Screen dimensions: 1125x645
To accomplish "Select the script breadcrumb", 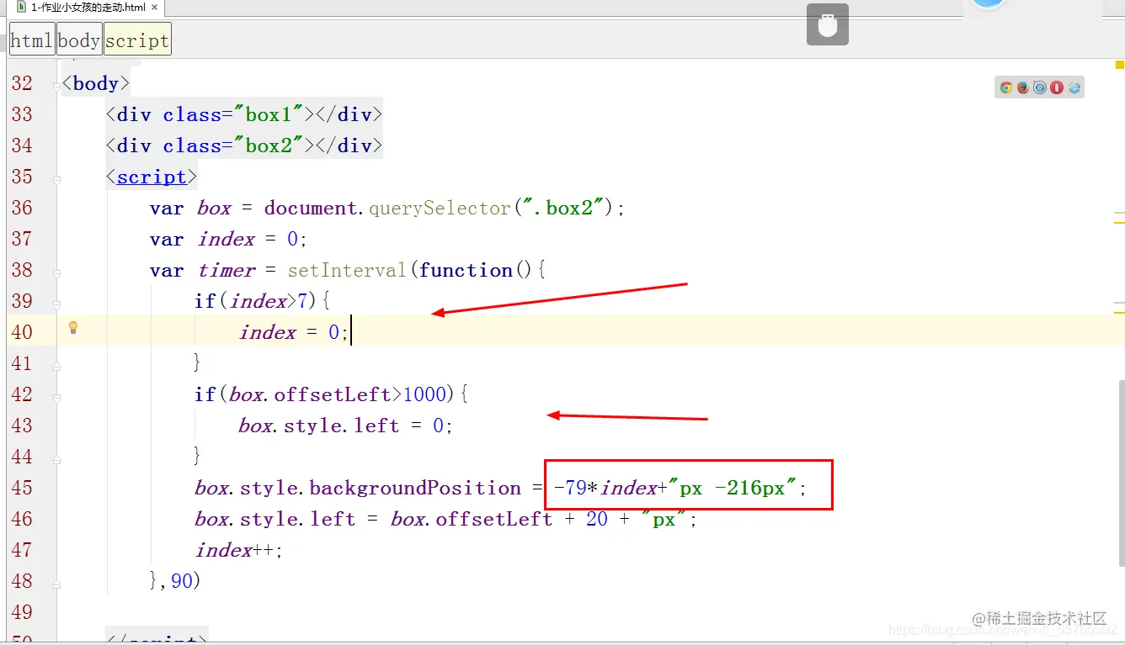I will click(137, 40).
